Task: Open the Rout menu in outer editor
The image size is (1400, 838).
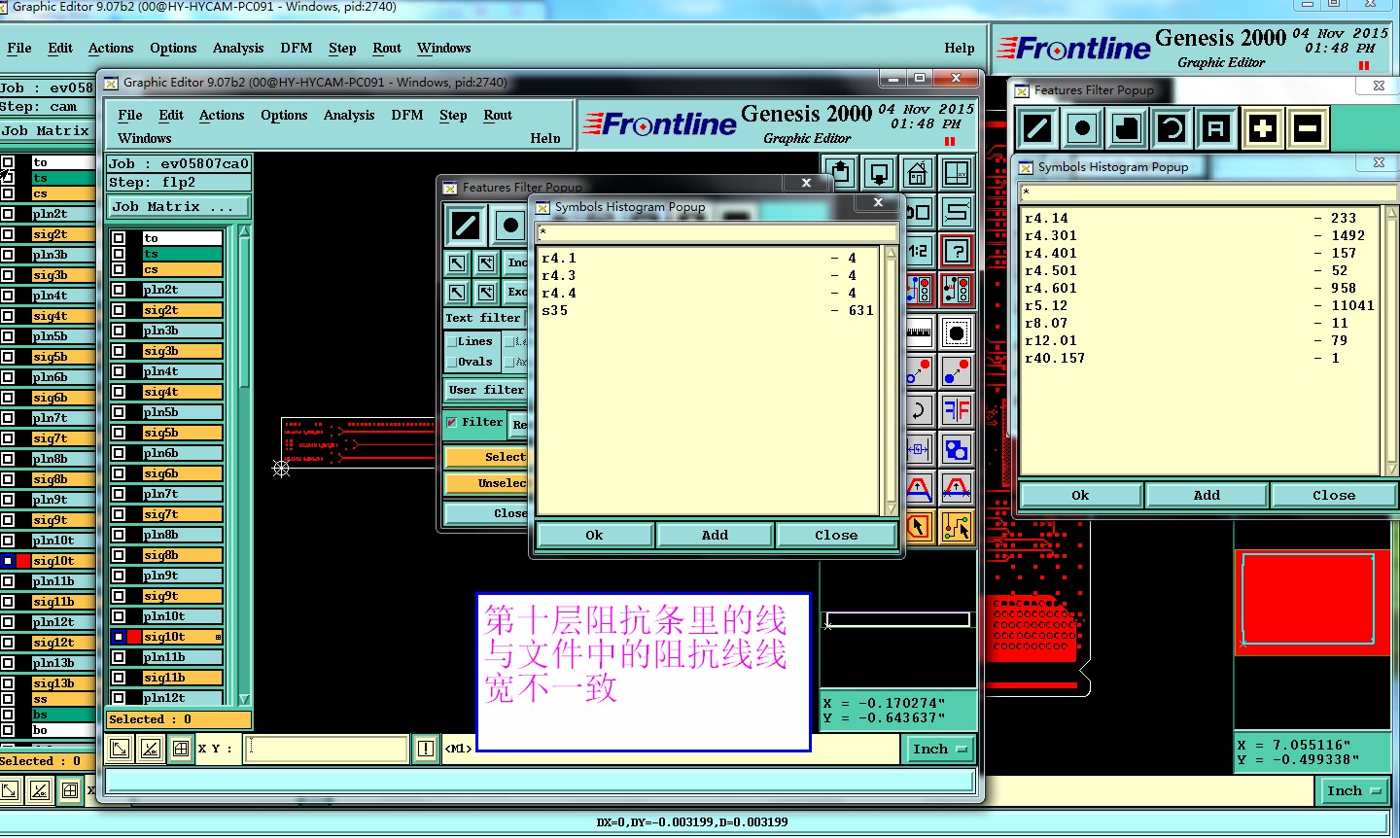Action: point(387,48)
